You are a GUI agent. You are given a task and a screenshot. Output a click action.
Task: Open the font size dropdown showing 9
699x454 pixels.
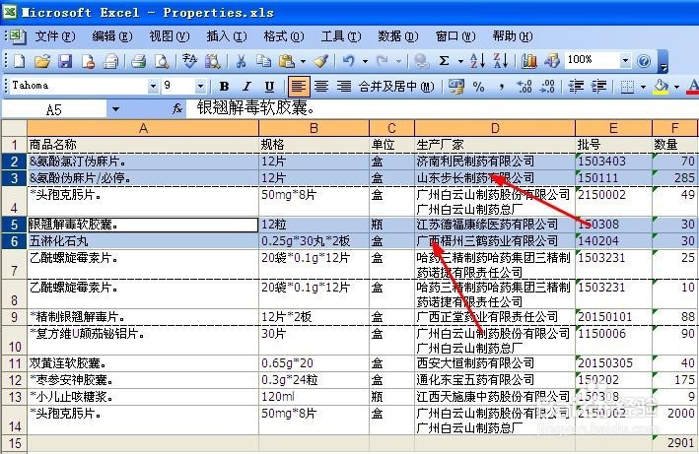pos(200,86)
